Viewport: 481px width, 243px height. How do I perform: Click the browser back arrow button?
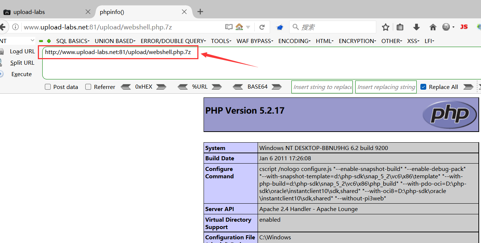pyautogui.click(x=3, y=27)
